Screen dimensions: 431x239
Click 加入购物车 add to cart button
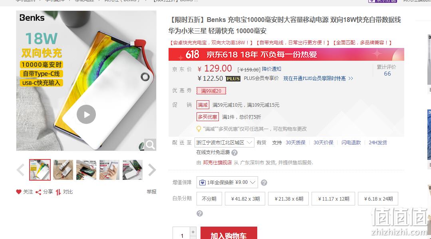(x=229, y=233)
